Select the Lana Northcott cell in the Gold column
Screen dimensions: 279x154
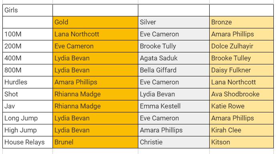pyautogui.click(x=95, y=34)
